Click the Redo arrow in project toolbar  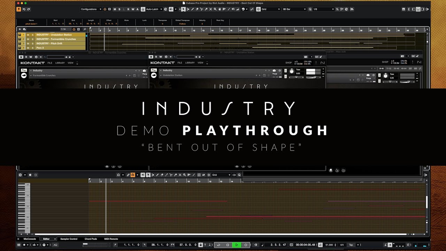pyautogui.click(x=29, y=9)
